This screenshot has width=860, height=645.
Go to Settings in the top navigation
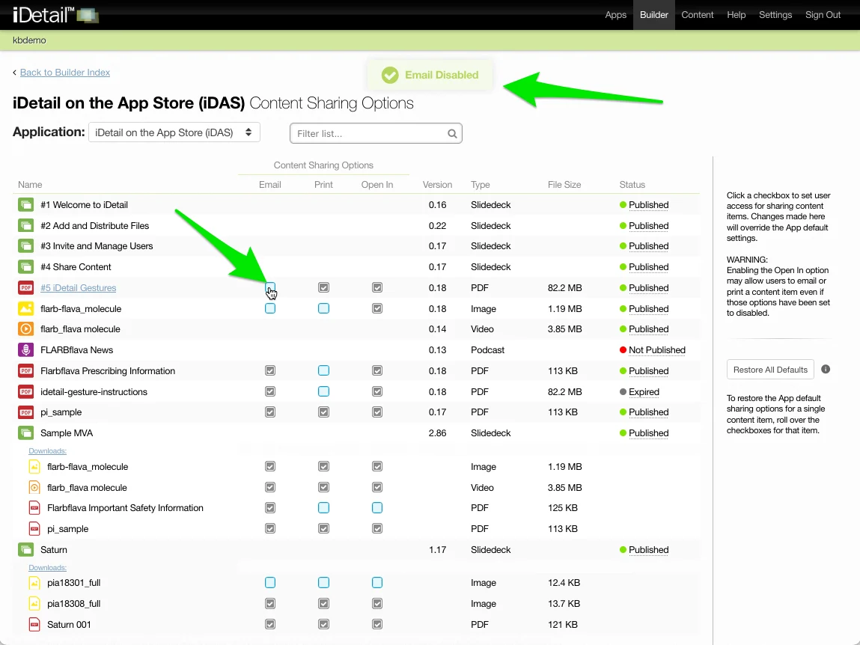click(775, 15)
